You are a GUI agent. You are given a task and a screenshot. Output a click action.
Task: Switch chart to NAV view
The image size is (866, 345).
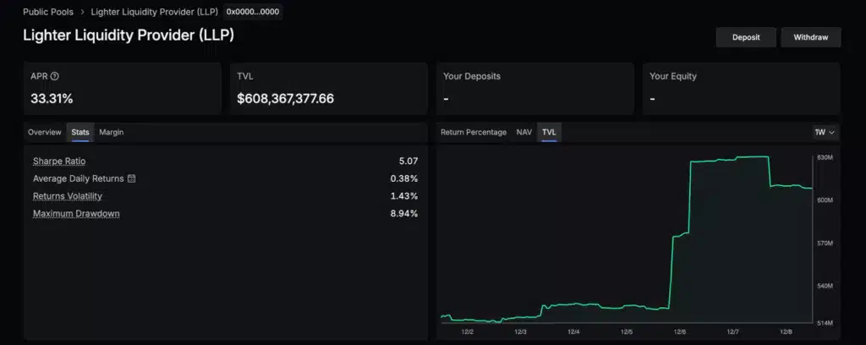coord(523,132)
